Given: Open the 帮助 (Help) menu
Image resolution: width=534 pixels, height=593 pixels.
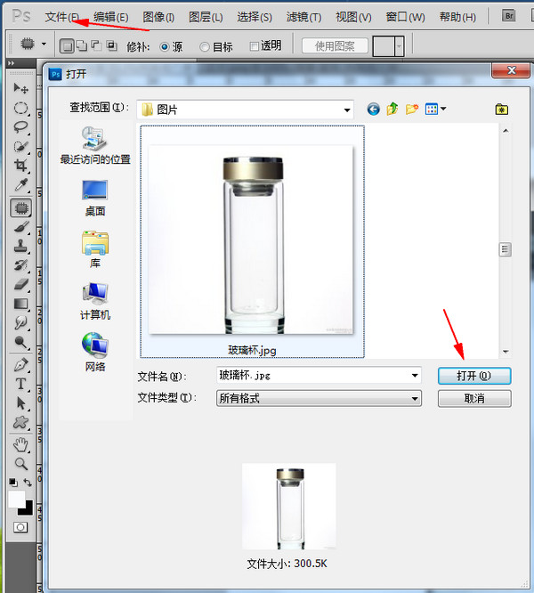Looking at the screenshot, I should tap(457, 17).
